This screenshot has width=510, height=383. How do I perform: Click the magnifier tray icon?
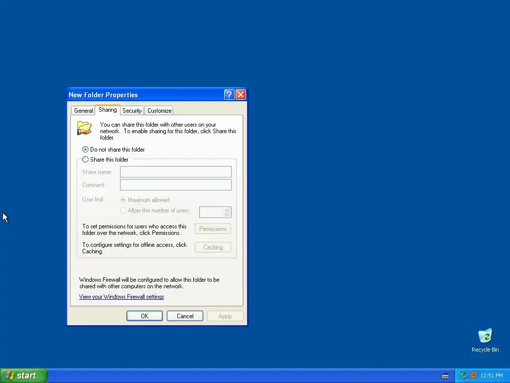473,376
